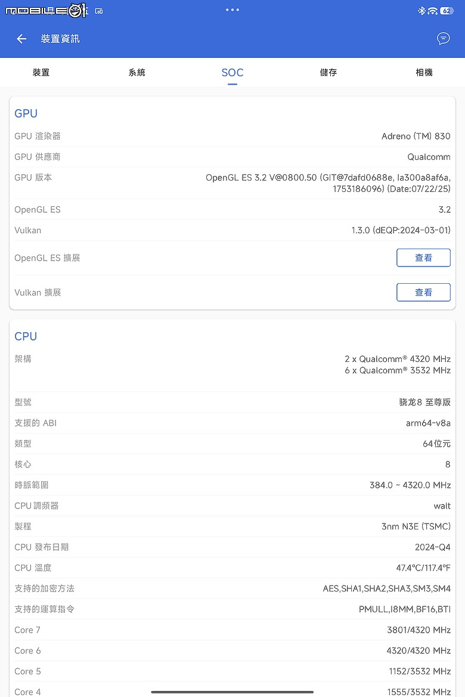The width and height of the screenshot is (465, 697).
Task: Go back with the arrow icon
Action: tap(21, 39)
